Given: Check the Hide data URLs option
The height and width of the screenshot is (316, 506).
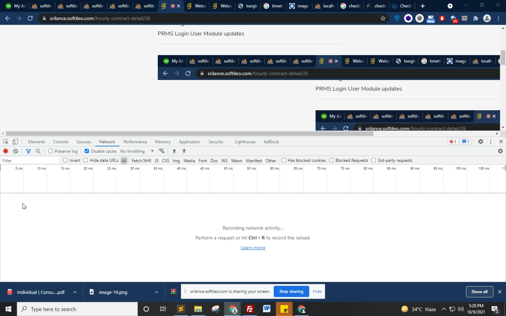Looking at the screenshot, I should [86, 160].
